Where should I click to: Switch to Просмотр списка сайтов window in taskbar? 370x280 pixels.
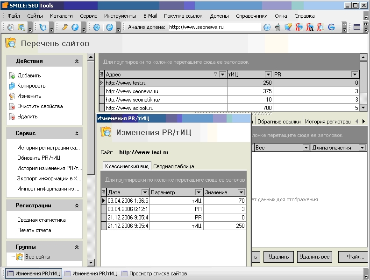click(x=154, y=273)
